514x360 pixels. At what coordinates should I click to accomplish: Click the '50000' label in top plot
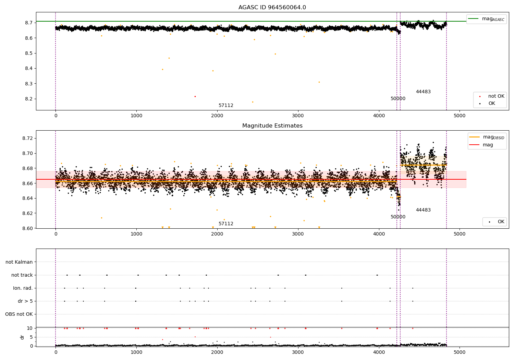[398, 99]
